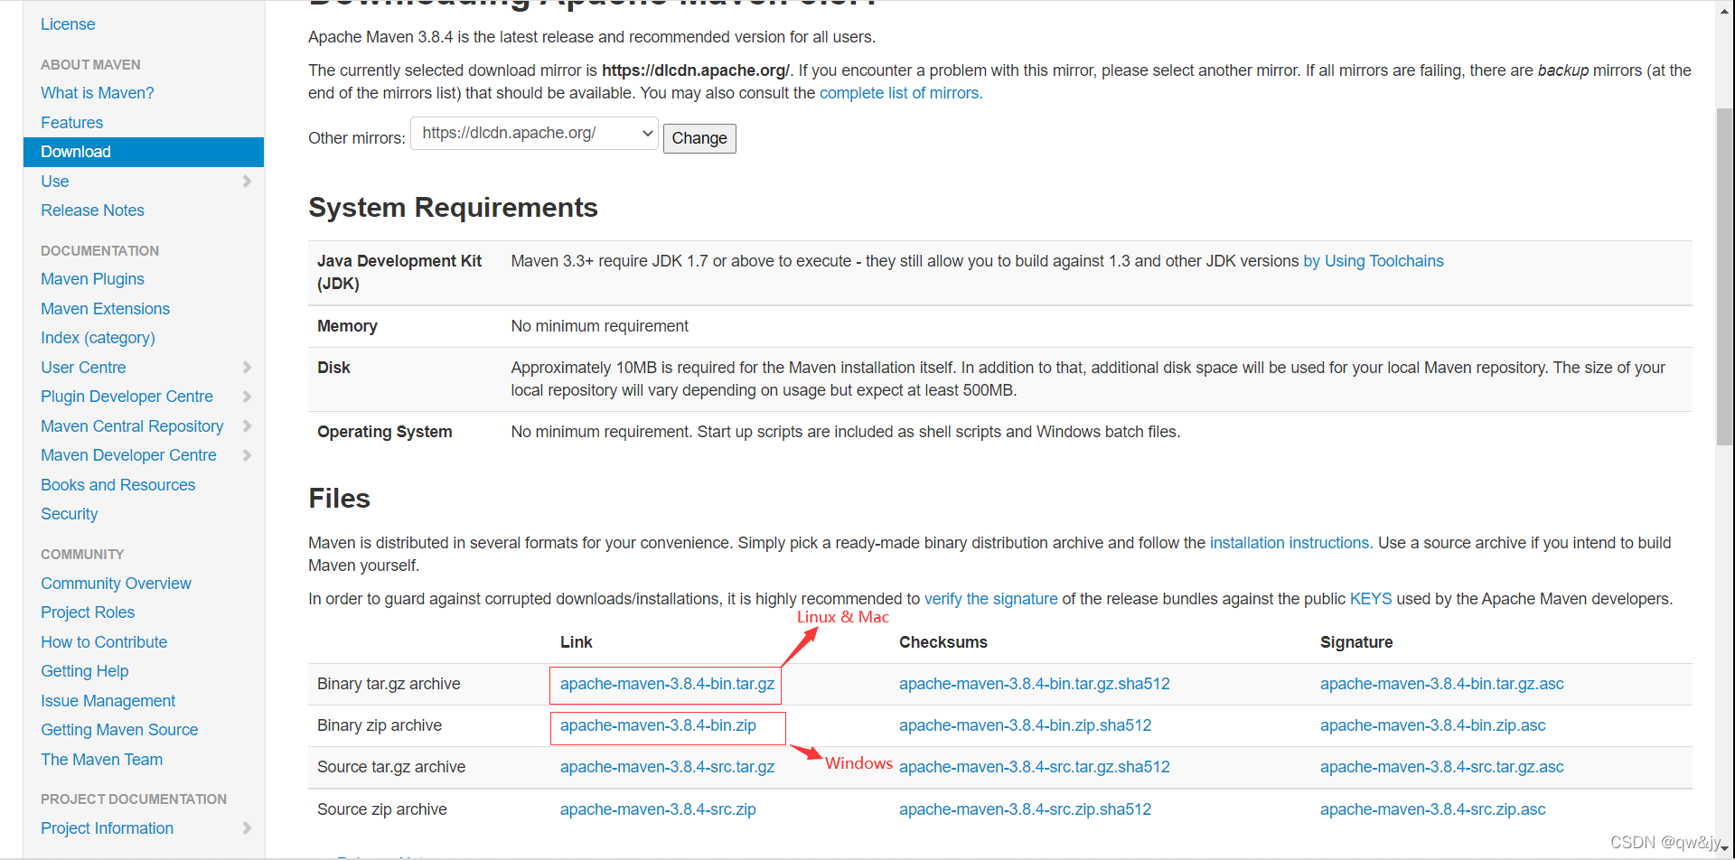Open Maven Central Repository link
1735x860 pixels.
132,426
